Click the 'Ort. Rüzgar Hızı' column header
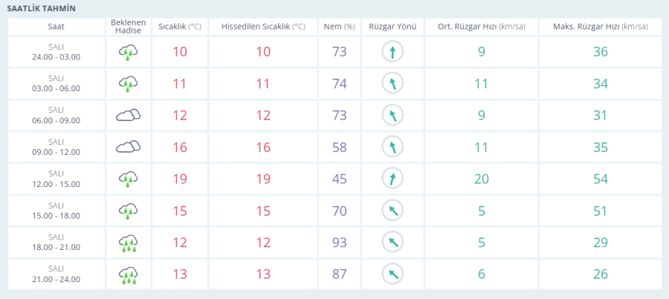The height and width of the screenshot is (299, 669). pyautogui.click(x=481, y=27)
